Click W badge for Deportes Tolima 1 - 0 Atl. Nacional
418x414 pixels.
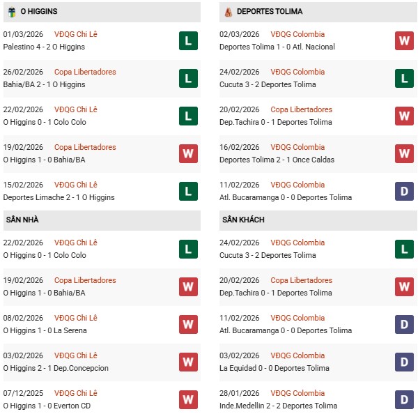pyautogui.click(x=404, y=40)
